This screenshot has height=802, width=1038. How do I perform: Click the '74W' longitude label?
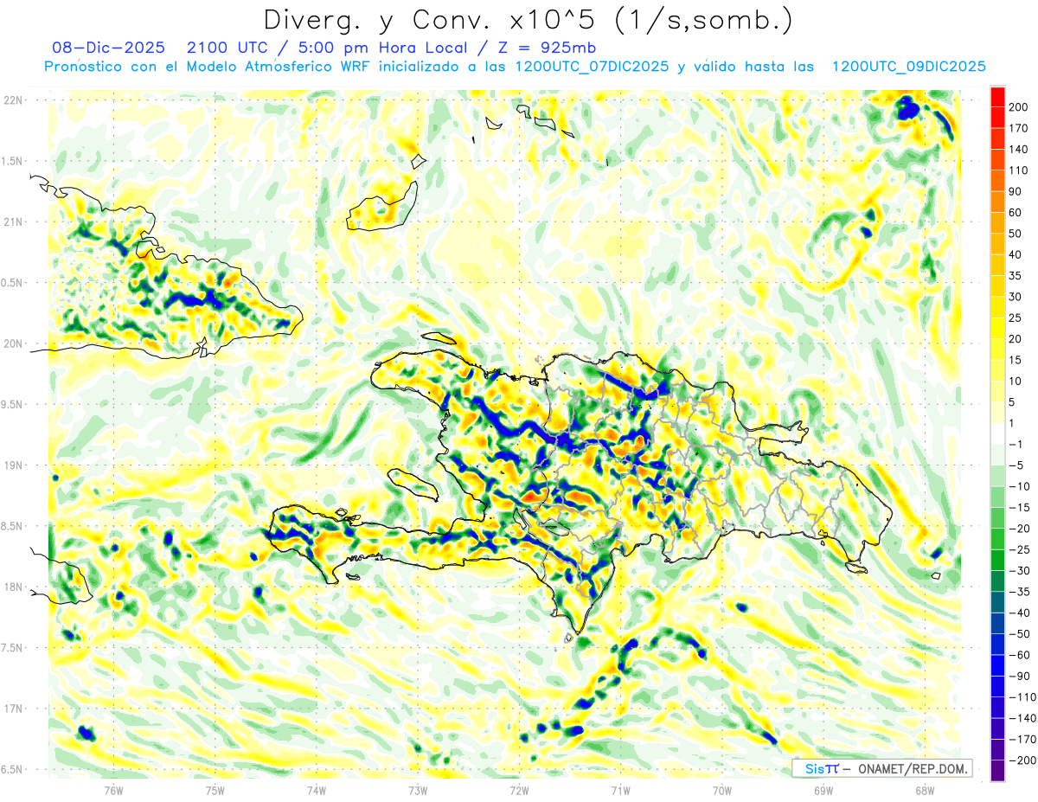click(x=317, y=790)
